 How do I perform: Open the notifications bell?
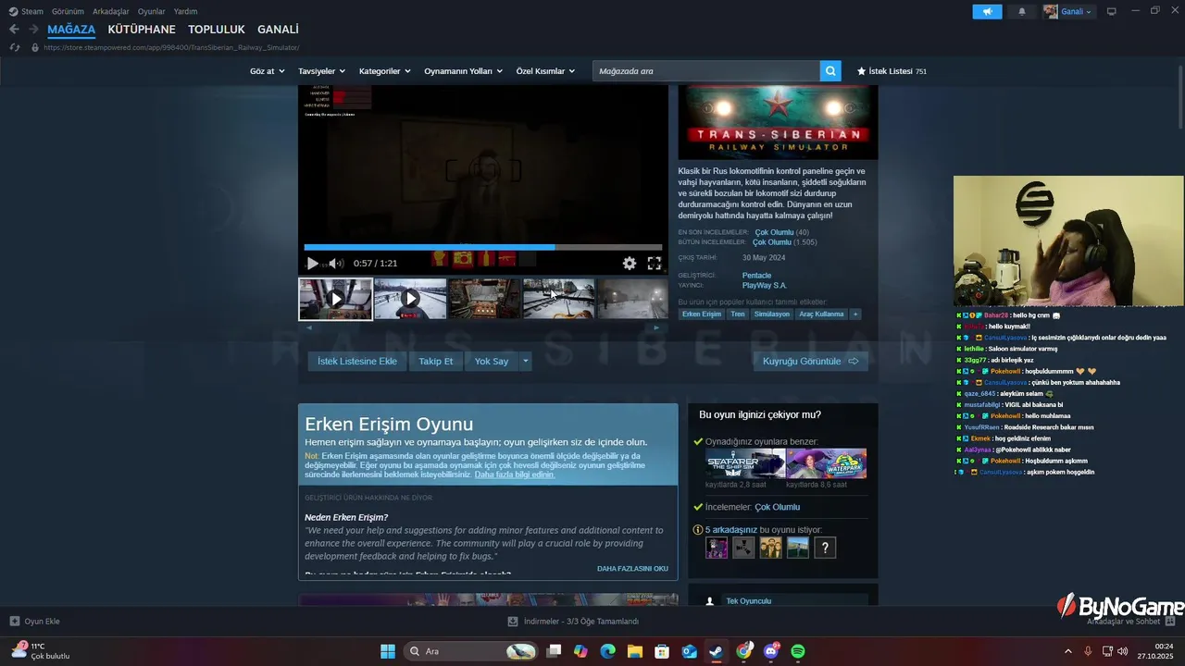tap(1022, 11)
